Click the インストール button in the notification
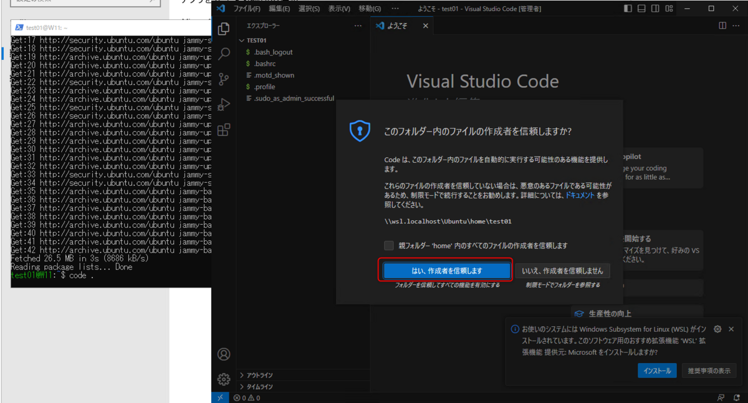748x403 pixels. (x=658, y=371)
